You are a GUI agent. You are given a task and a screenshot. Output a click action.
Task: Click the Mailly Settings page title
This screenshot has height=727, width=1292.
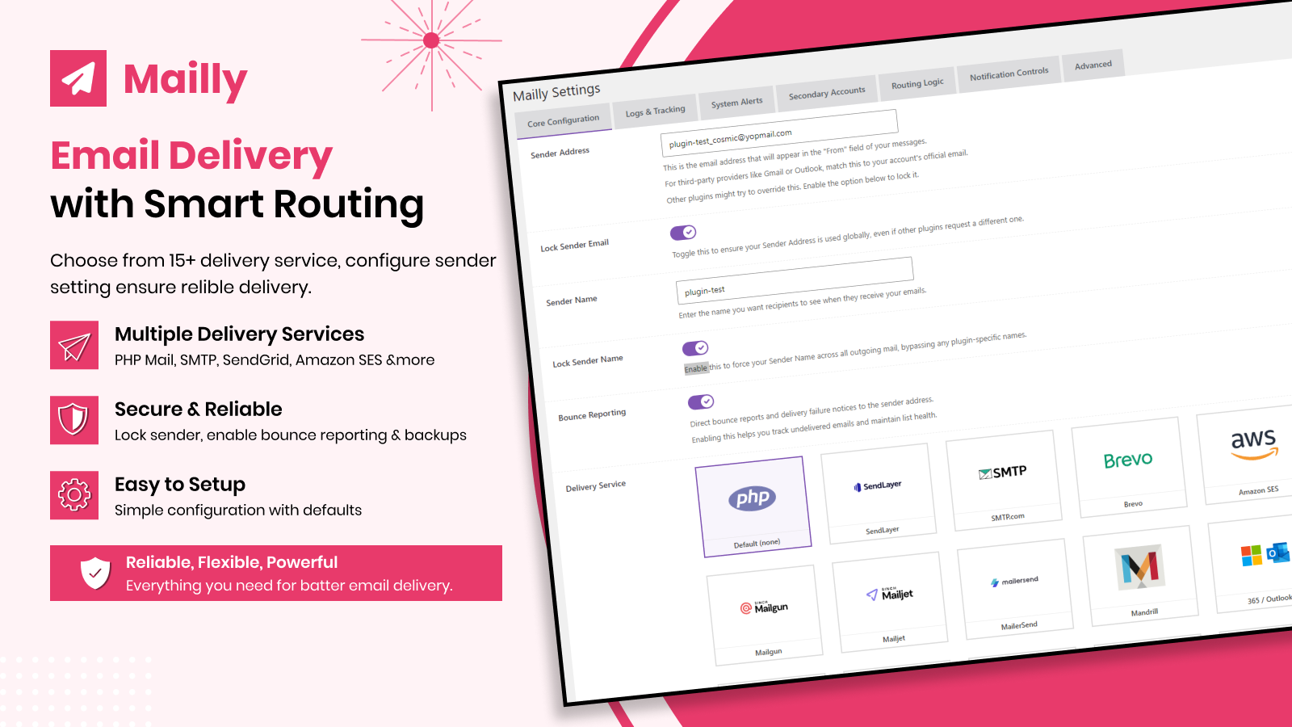click(x=556, y=92)
